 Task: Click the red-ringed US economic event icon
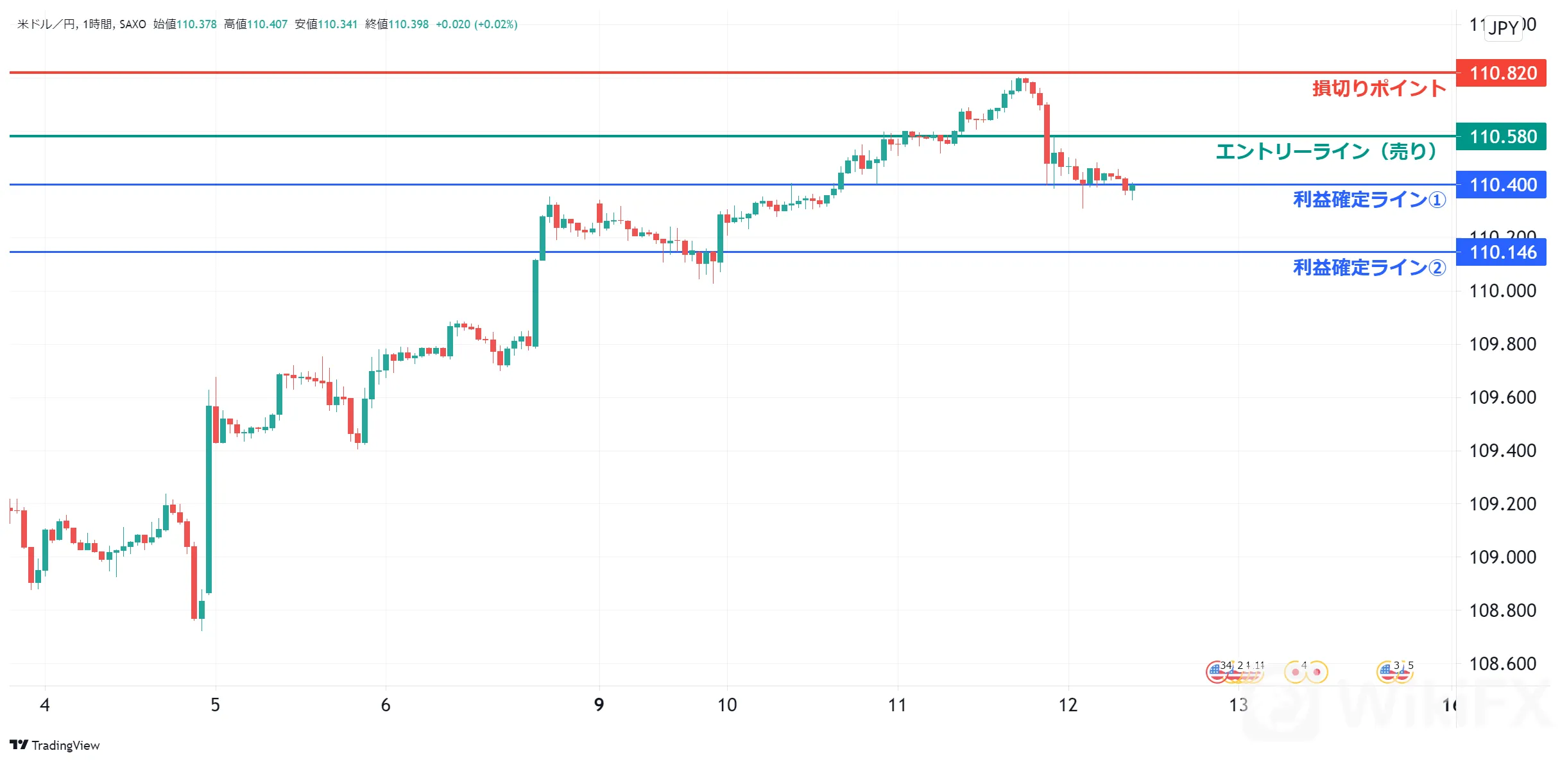click(x=1217, y=672)
